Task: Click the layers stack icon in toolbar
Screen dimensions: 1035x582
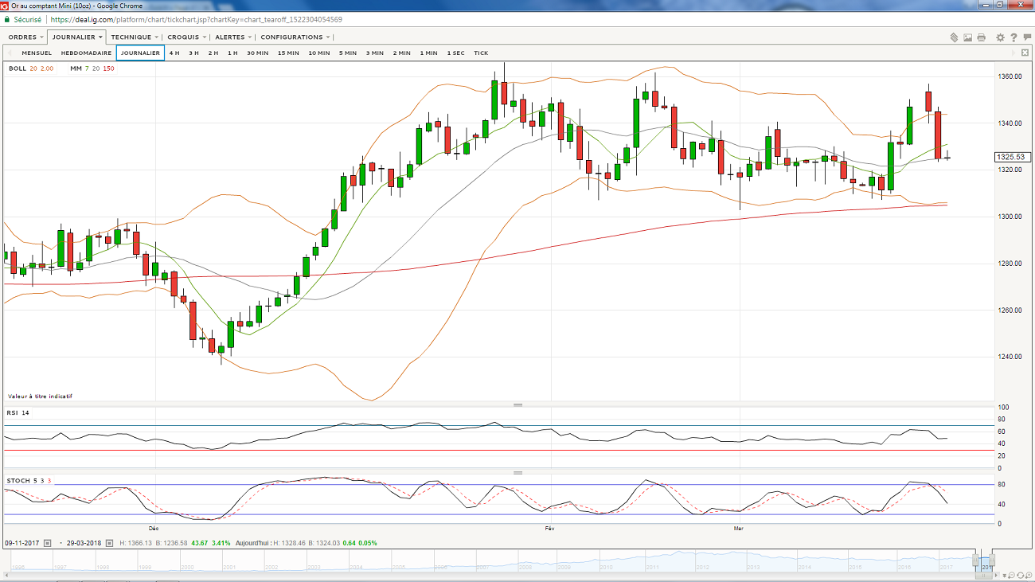Action: pyautogui.click(x=955, y=37)
